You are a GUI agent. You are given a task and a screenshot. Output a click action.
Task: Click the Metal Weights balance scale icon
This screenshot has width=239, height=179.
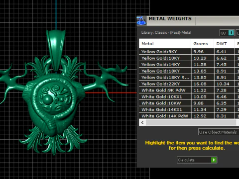coord(141,21)
